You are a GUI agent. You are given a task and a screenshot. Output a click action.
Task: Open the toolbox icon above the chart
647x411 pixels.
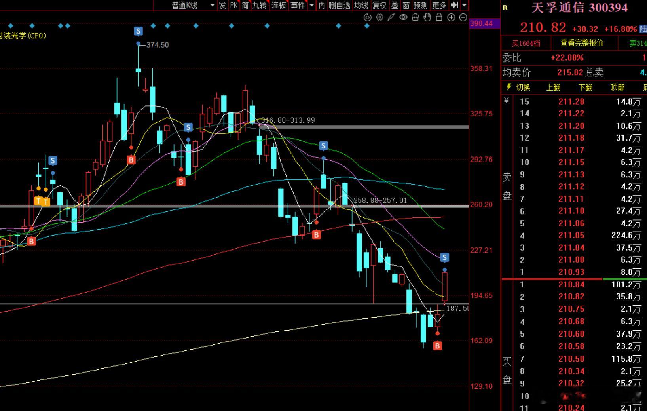click(415, 17)
